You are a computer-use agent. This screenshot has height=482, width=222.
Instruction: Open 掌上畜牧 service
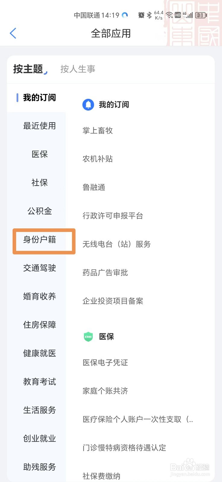pyautogui.click(x=98, y=130)
